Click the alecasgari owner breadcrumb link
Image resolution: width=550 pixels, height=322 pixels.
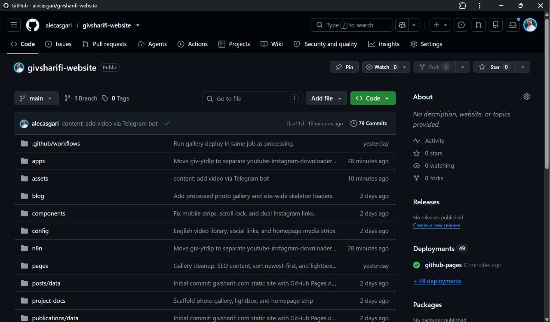58,25
